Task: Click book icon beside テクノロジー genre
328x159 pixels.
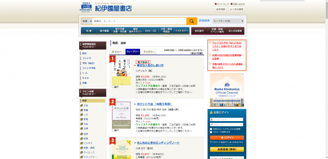Action: coord(82,157)
